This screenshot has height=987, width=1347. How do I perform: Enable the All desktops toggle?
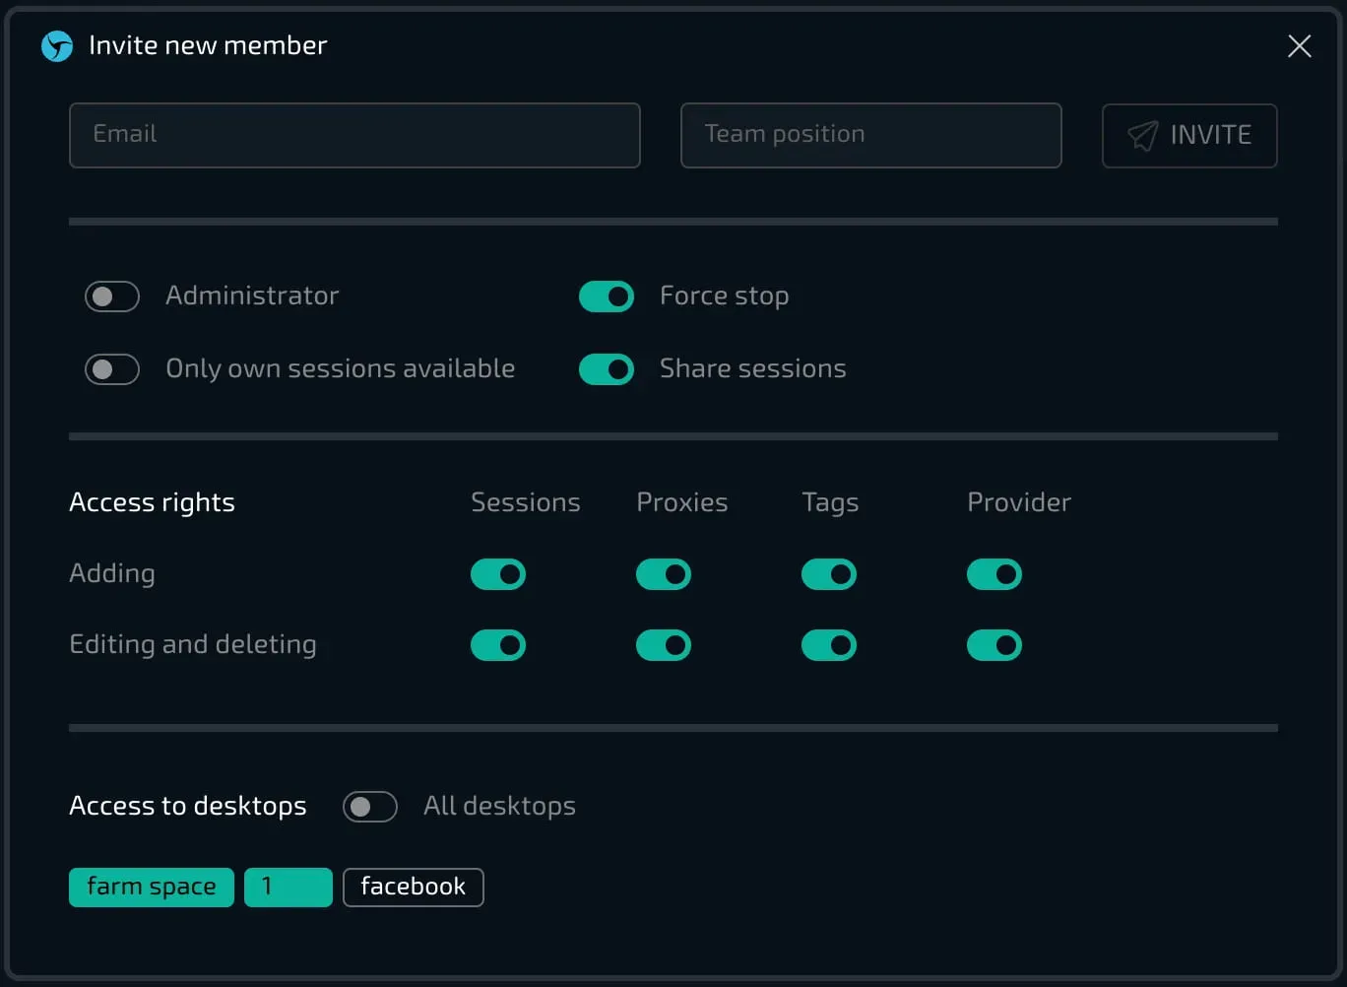[370, 807]
